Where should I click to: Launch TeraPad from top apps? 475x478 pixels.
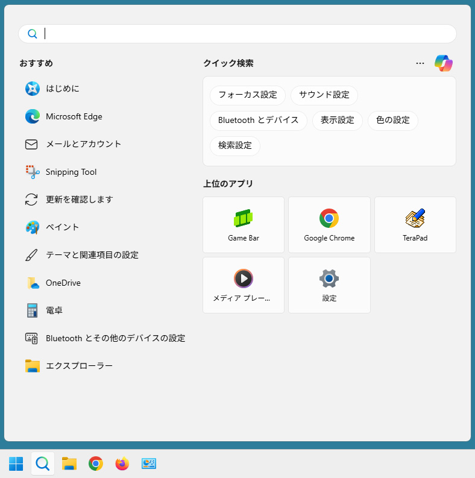[415, 225]
